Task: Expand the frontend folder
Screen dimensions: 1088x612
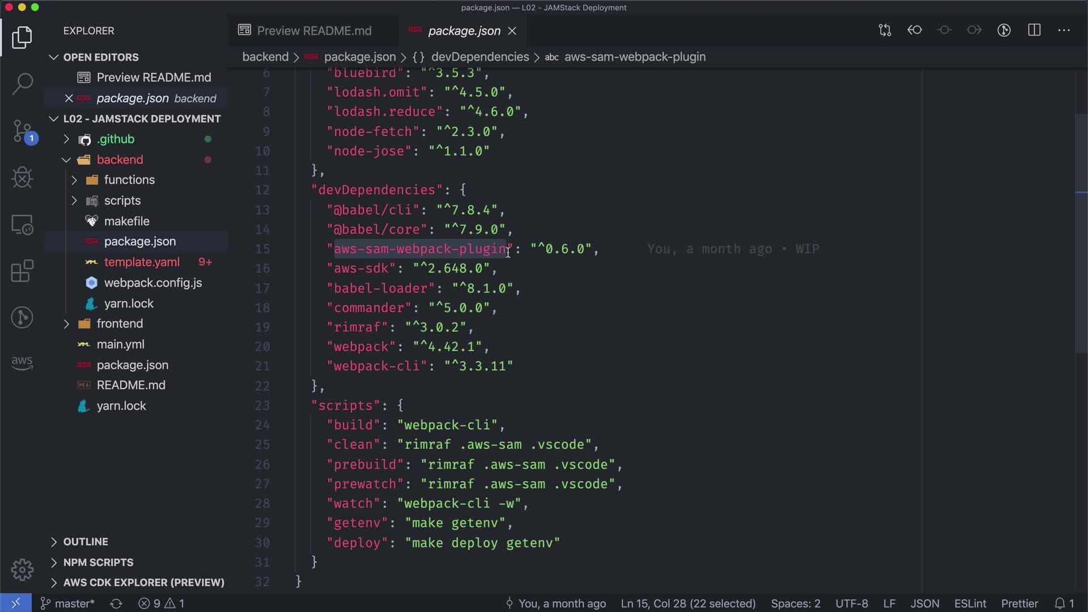Action: [x=120, y=324]
